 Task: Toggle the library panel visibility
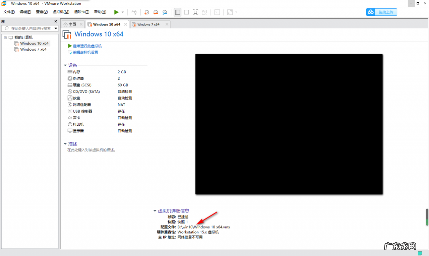(177, 12)
